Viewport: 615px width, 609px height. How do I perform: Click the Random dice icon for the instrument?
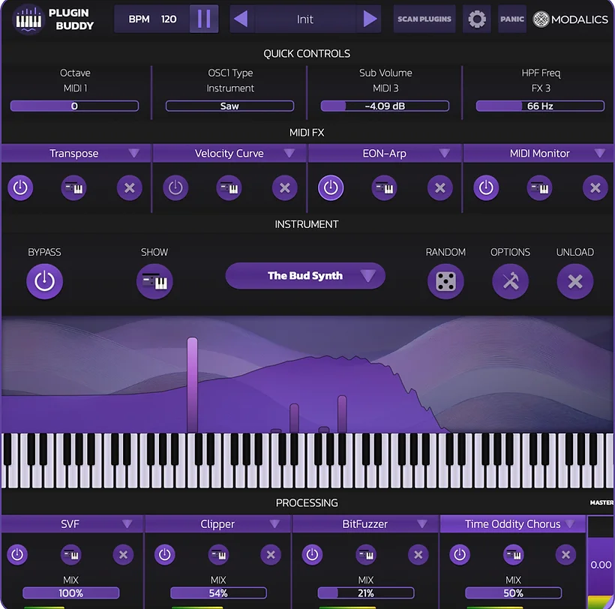pyautogui.click(x=445, y=282)
